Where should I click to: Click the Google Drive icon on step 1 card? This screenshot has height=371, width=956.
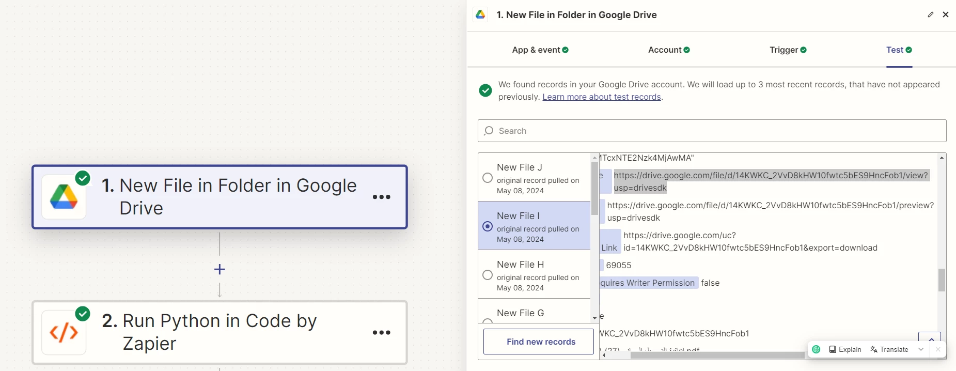coord(64,197)
